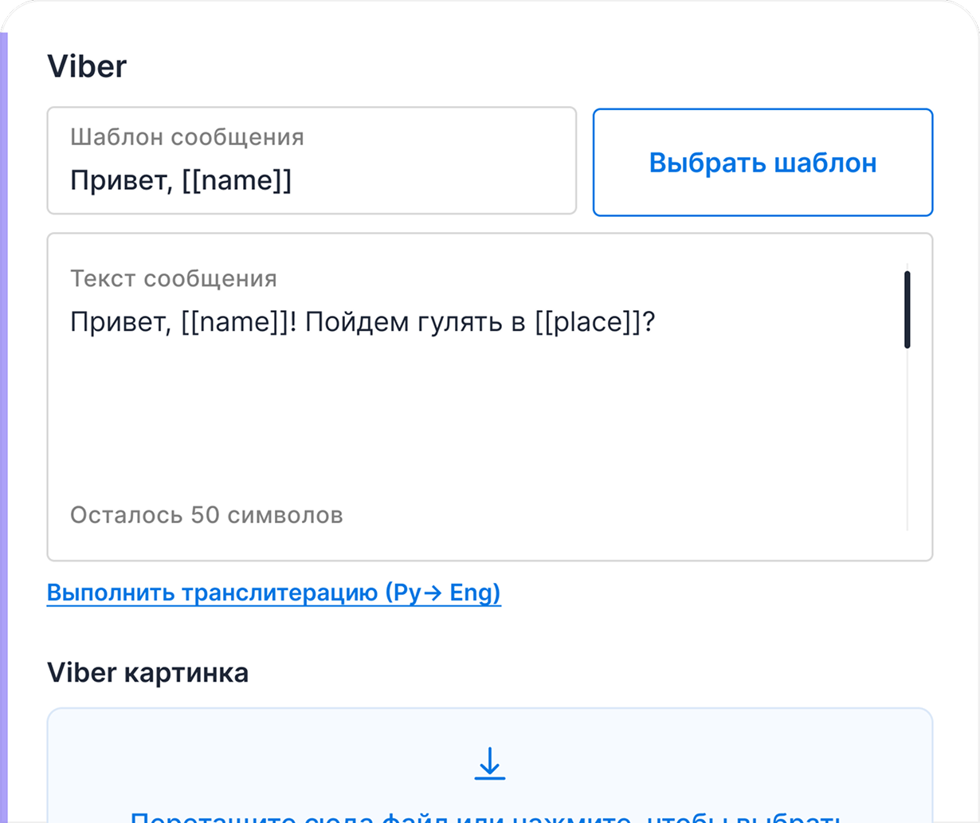Click the Выбрать шаблон button
Image resolution: width=980 pixels, height=823 pixels.
coord(762,162)
